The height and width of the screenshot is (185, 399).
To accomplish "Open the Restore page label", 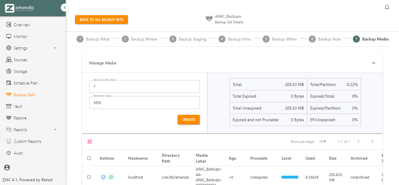I will click(x=20, y=118).
